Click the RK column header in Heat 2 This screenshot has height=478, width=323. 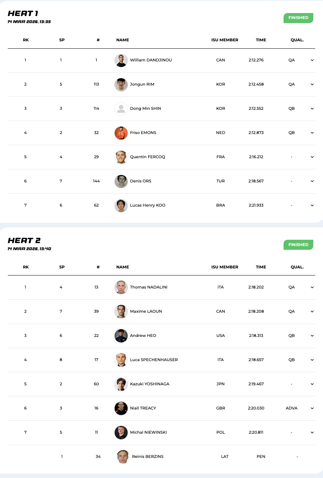coord(26,267)
